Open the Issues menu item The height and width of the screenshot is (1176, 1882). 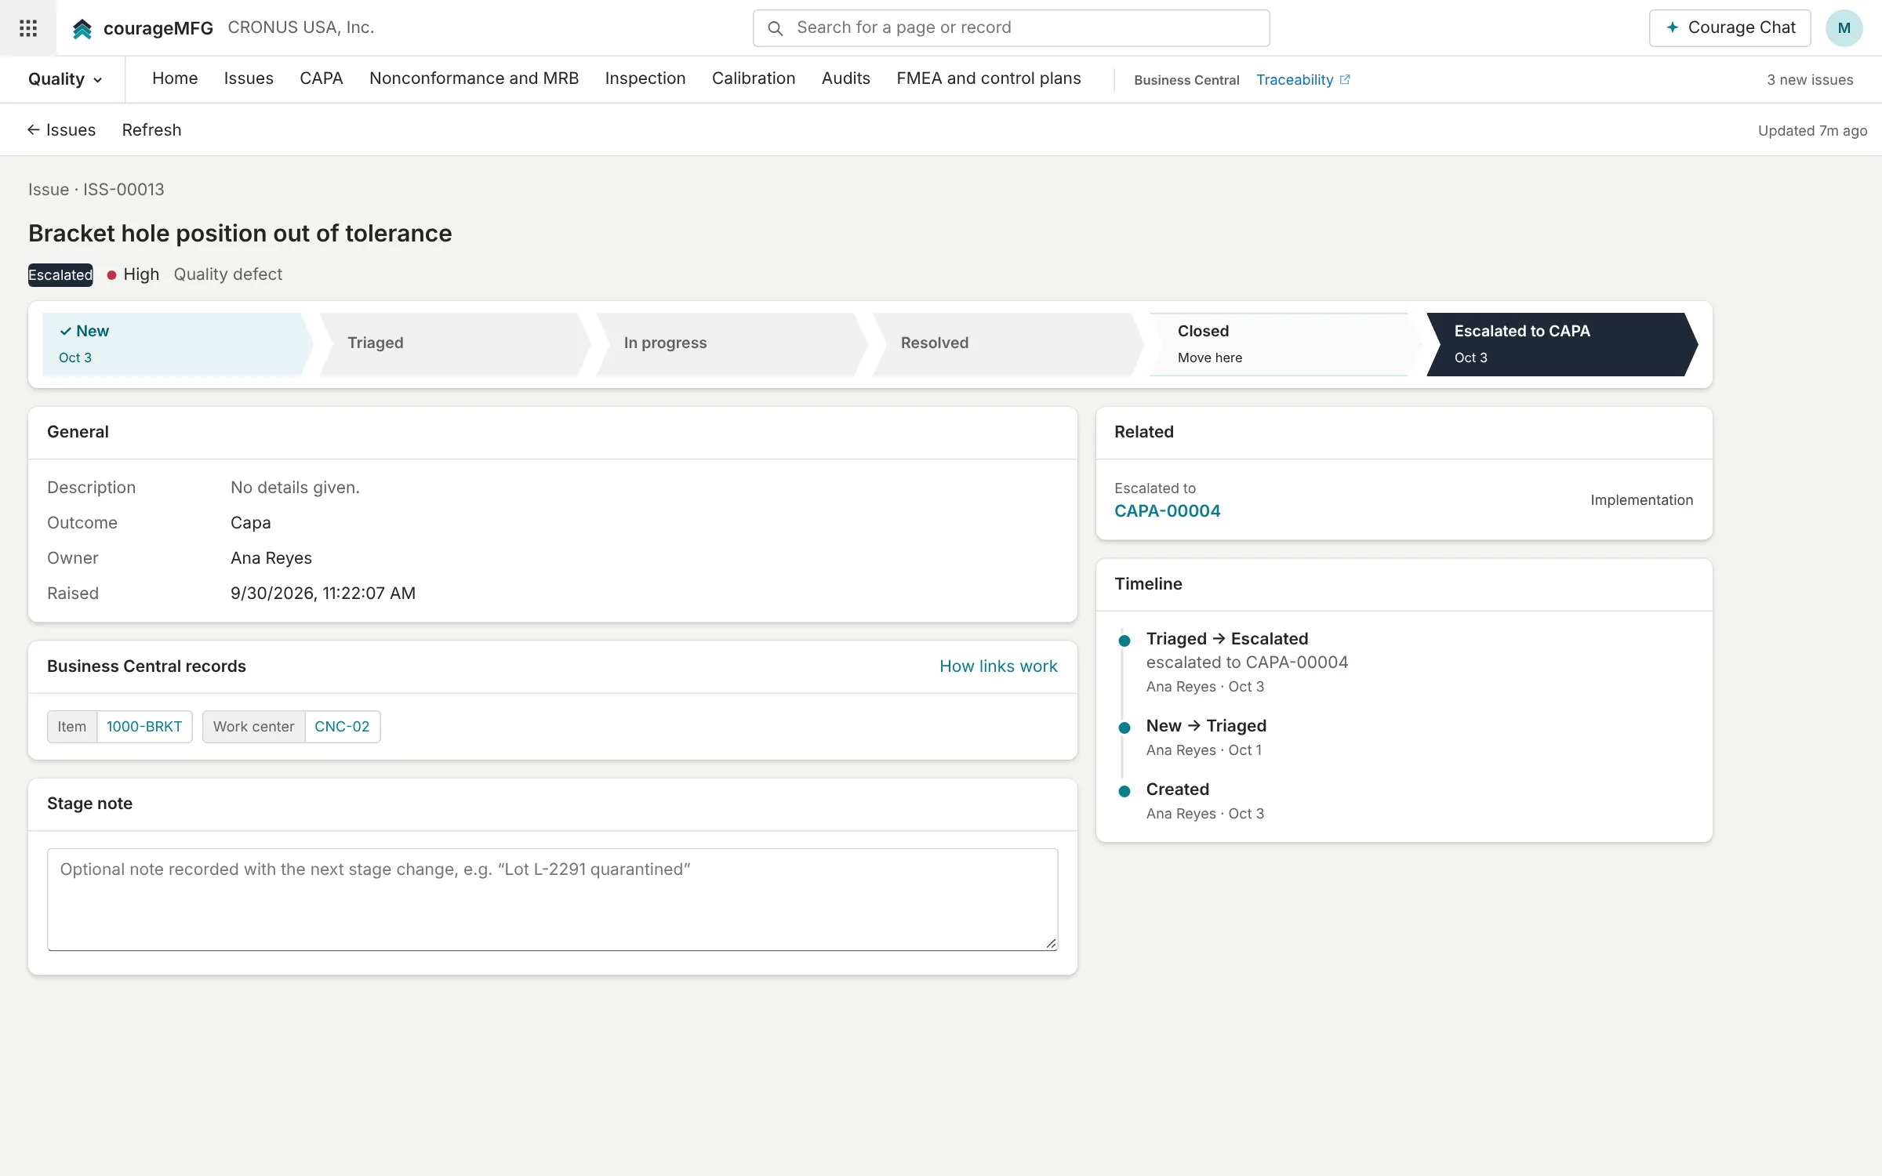pos(249,78)
